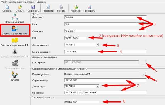Click the Контактный телефон group heading
Image resolution: width=165 pixels, height=105 pixels.
point(43,98)
